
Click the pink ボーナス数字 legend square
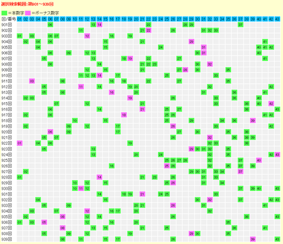click(x=28, y=13)
